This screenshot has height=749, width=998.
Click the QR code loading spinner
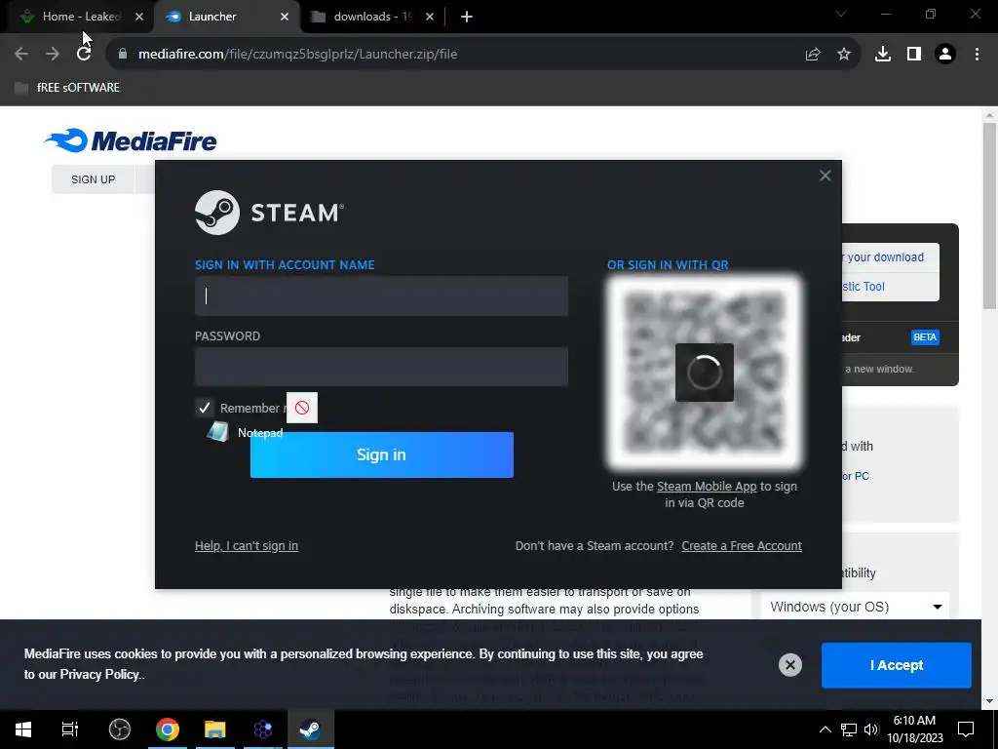coord(704,373)
